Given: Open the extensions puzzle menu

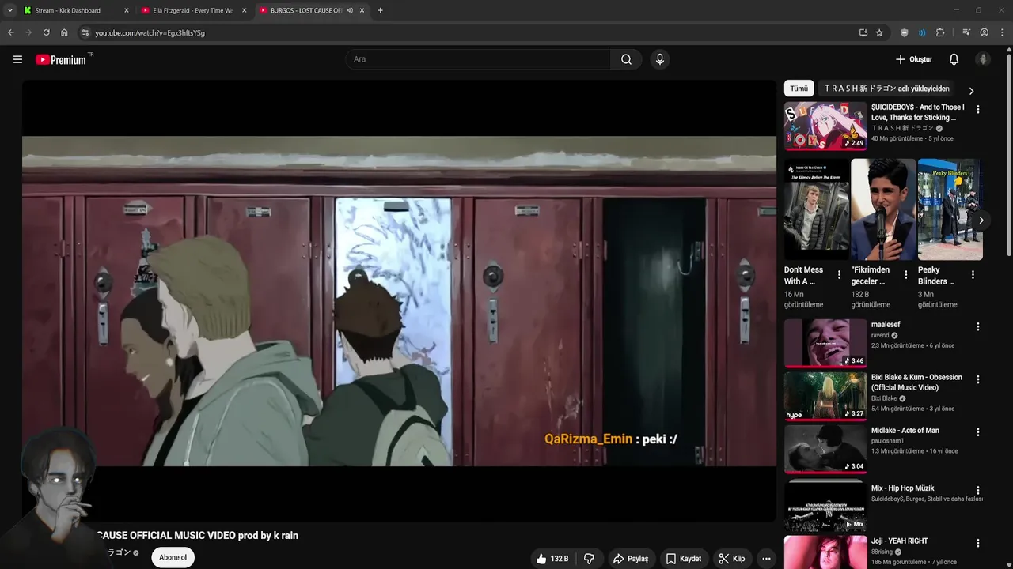Looking at the screenshot, I should click(940, 32).
